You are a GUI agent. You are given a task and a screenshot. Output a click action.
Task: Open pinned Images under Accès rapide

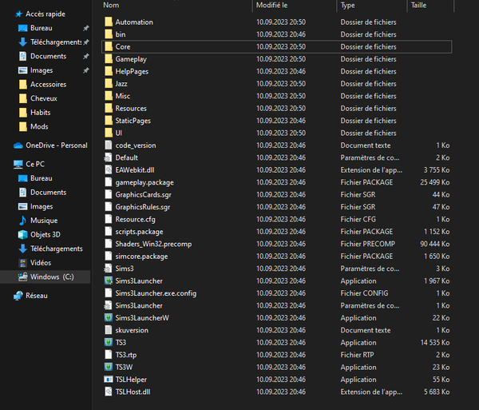pos(42,70)
